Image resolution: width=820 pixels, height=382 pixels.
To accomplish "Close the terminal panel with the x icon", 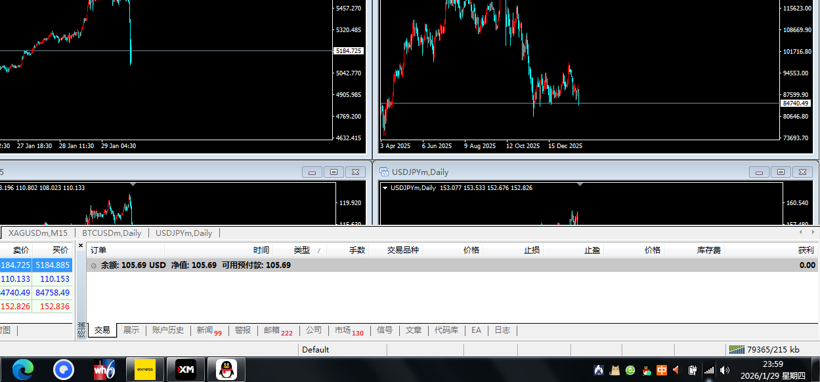I will pos(81,246).
